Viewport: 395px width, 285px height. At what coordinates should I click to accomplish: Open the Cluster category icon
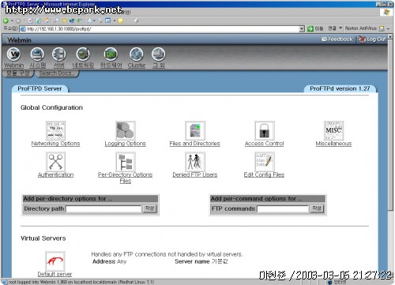coord(137,54)
